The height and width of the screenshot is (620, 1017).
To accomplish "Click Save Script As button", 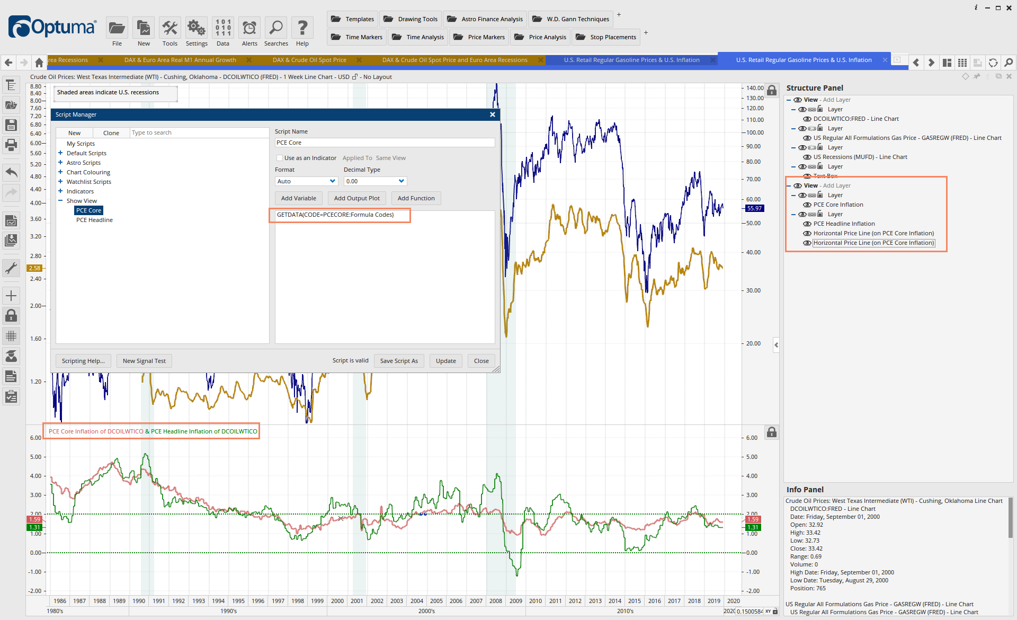I will click(399, 361).
